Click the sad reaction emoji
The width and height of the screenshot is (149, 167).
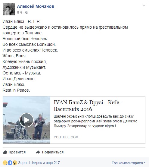click(5, 163)
